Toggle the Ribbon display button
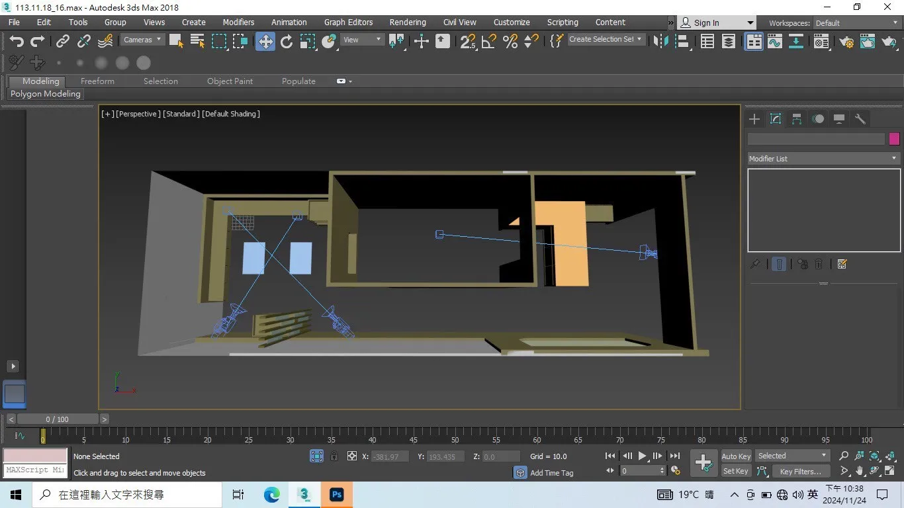This screenshot has width=904, height=508. point(754,41)
